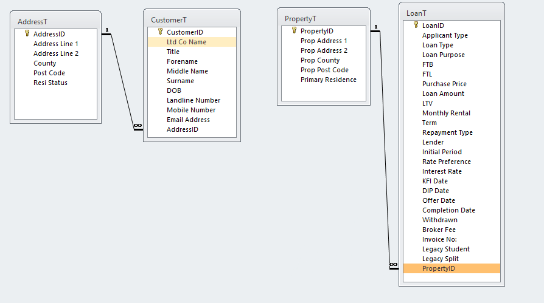Select the Legacy Student field
Image resolution: width=544 pixels, height=303 pixels.
click(452, 248)
